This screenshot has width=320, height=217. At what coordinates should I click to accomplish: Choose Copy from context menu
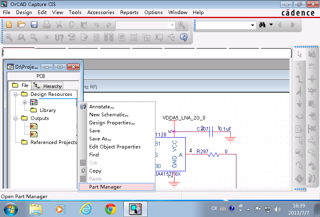click(x=117, y=171)
